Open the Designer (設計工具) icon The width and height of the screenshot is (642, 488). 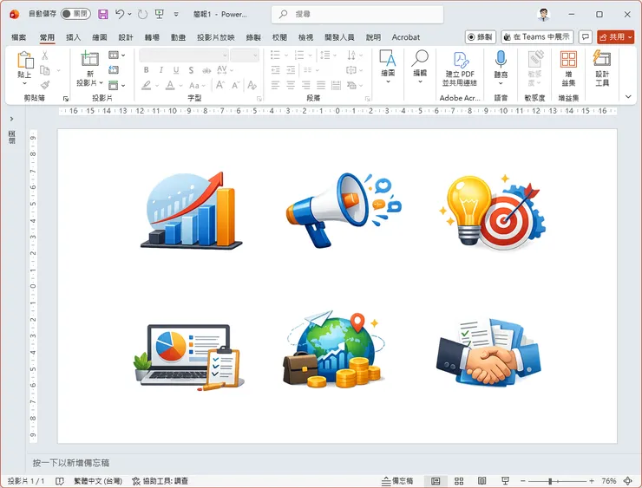(602, 58)
